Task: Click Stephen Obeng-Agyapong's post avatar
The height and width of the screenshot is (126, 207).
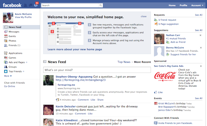Action: pyautogui.click(x=48, y=80)
